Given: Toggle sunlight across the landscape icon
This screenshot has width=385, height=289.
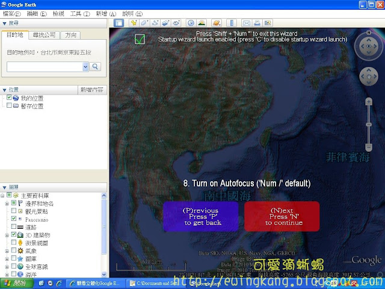Looking at the screenshot, I should tap(202, 23).
